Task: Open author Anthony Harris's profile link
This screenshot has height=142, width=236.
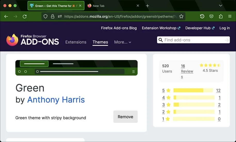Action: 56,99
